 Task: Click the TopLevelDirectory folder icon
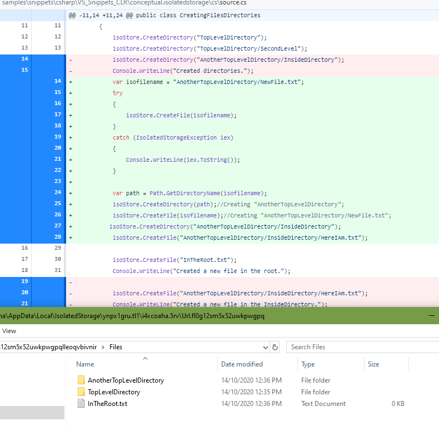pyautogui.click(x=81, y=392)
